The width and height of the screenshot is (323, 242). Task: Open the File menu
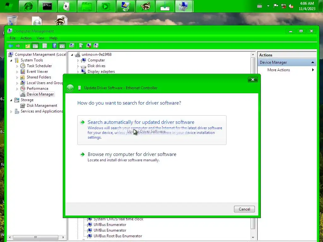[x=13, y=38]
